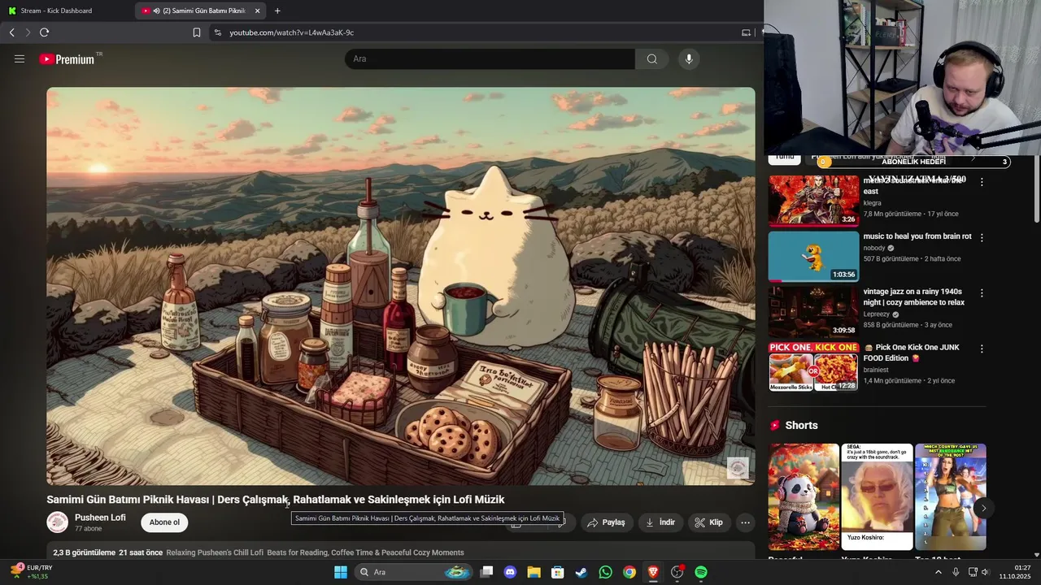Viewport: 1041px width, 585px height.
Task: Download the video with İndir
Action: tap(660, 522)
